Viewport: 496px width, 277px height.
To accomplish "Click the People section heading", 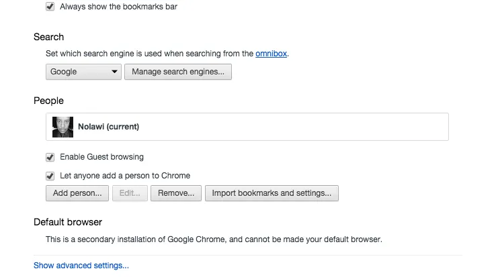I will point(48,101).
